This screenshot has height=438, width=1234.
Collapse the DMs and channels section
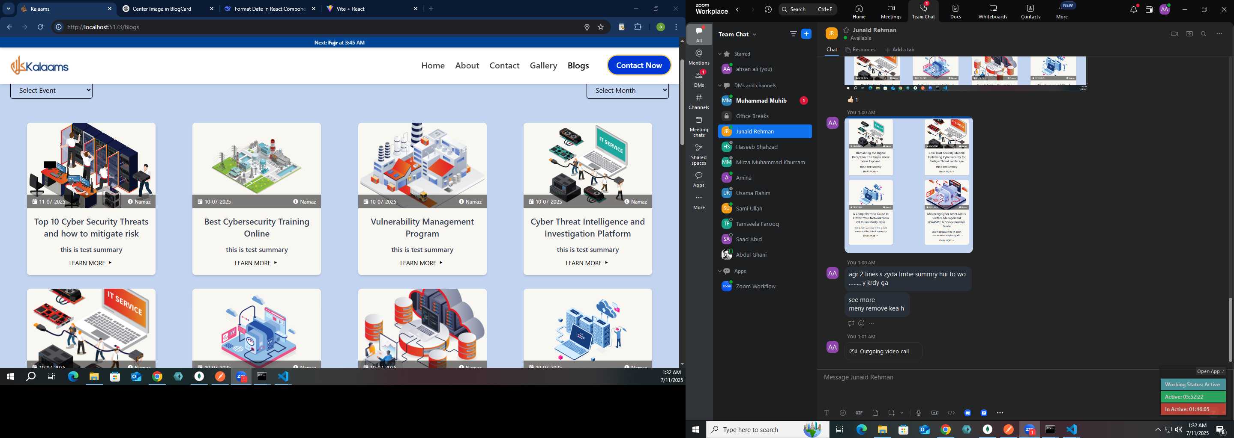[719, 86]
